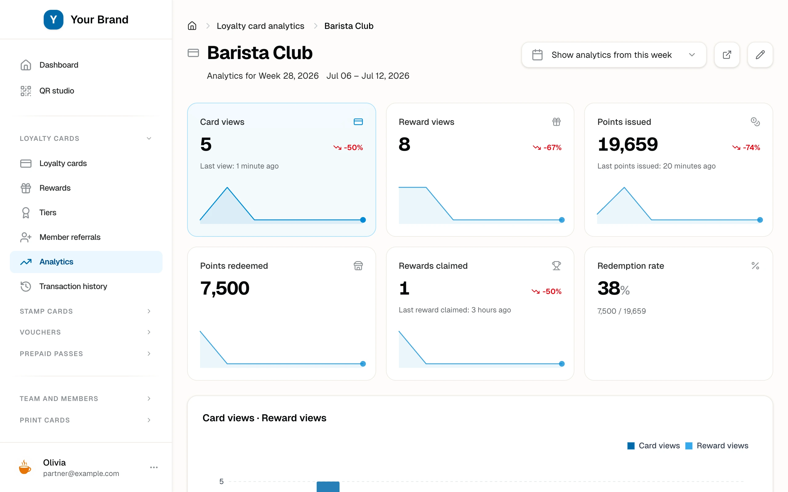Select the Card views metric tile
The height and width of the screenshot is (492, 788).
[282, 169]
